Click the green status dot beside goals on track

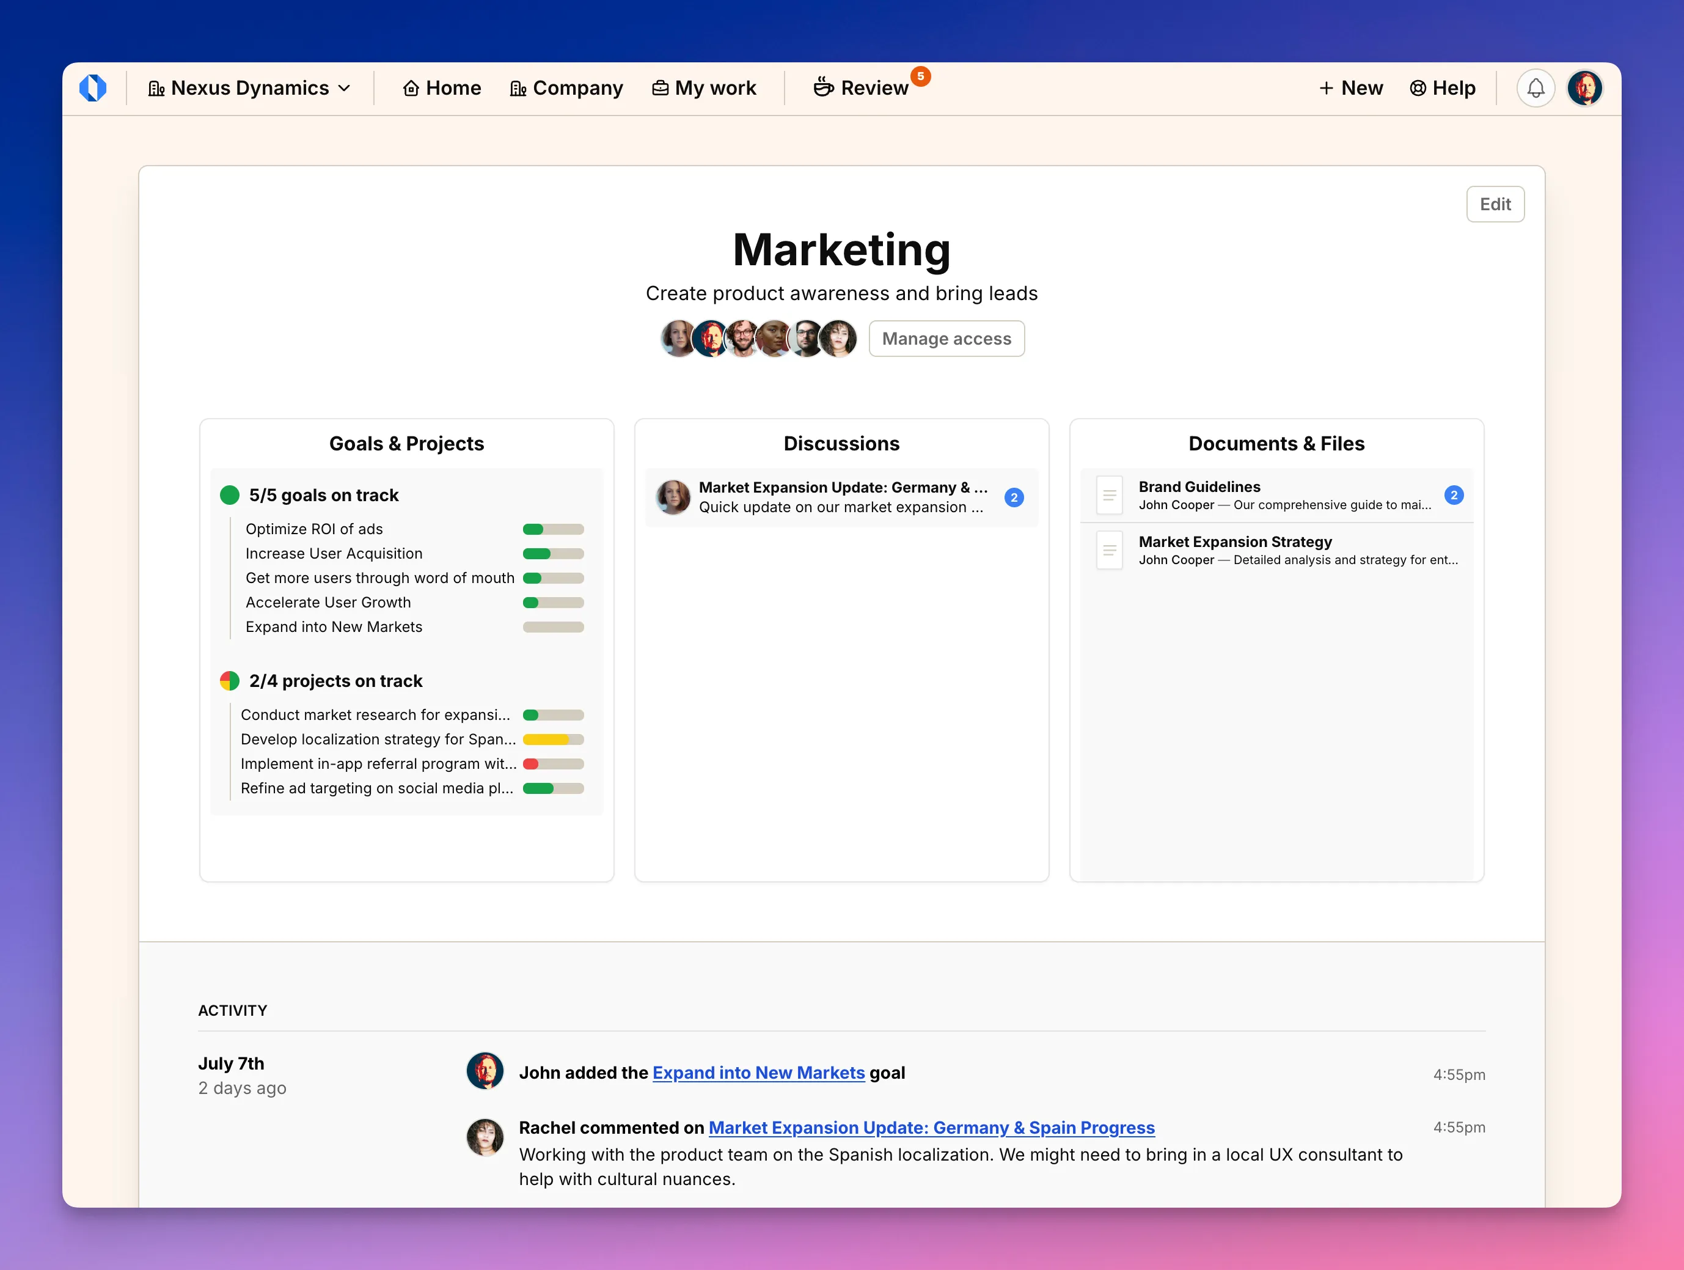pos(230,495)
